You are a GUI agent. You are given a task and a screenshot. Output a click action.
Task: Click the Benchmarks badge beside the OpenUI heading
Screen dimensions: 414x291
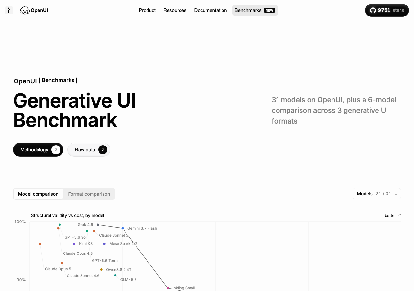(x=58, y=80)
